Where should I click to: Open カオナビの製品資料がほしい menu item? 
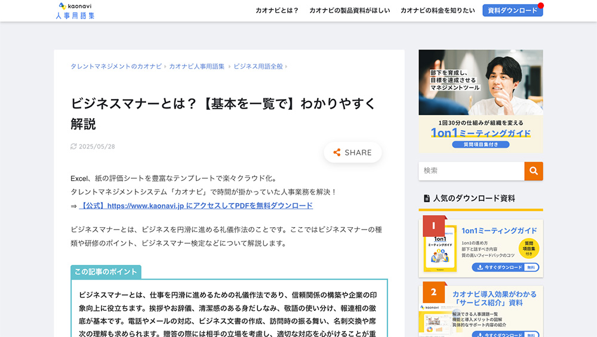pos(349,11)
